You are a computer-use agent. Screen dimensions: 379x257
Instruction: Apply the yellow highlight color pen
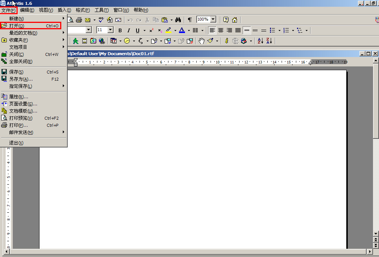168,30
